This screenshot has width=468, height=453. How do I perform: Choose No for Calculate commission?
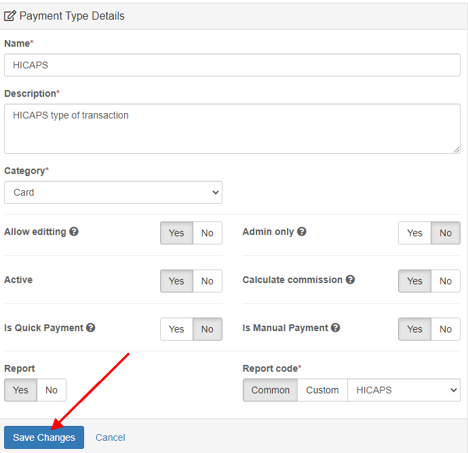tap(446, 281)
